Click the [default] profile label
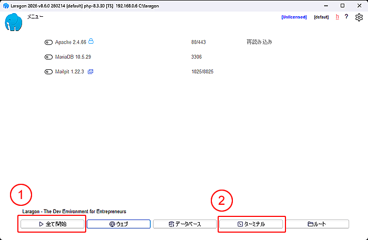Screen dimensions: 368x240 coord(321,17)
